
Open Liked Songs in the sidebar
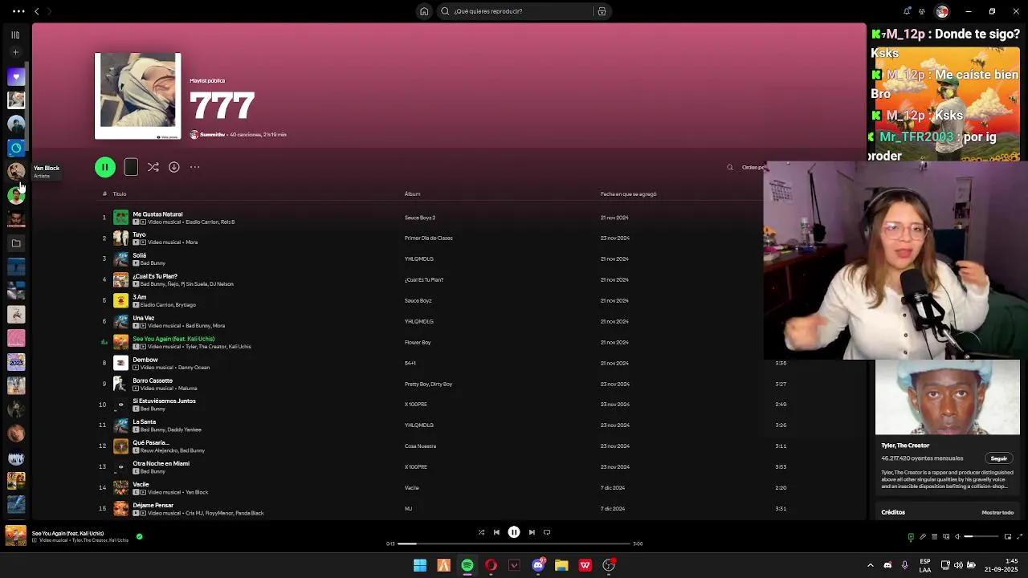[x=16, y=77]
